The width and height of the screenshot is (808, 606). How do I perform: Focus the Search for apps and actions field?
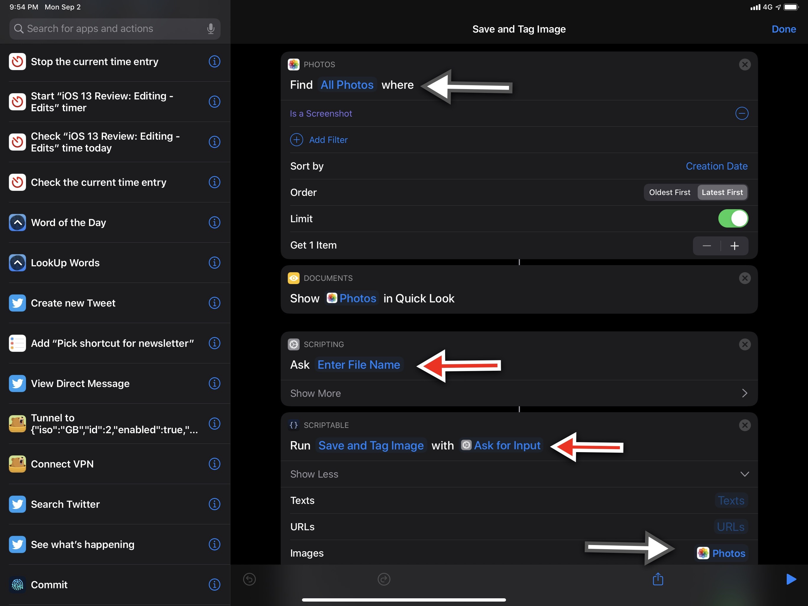coord(115,28)
